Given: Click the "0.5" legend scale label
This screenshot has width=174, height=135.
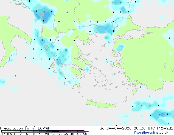Looking at the screenshot, I should (9, 134).
